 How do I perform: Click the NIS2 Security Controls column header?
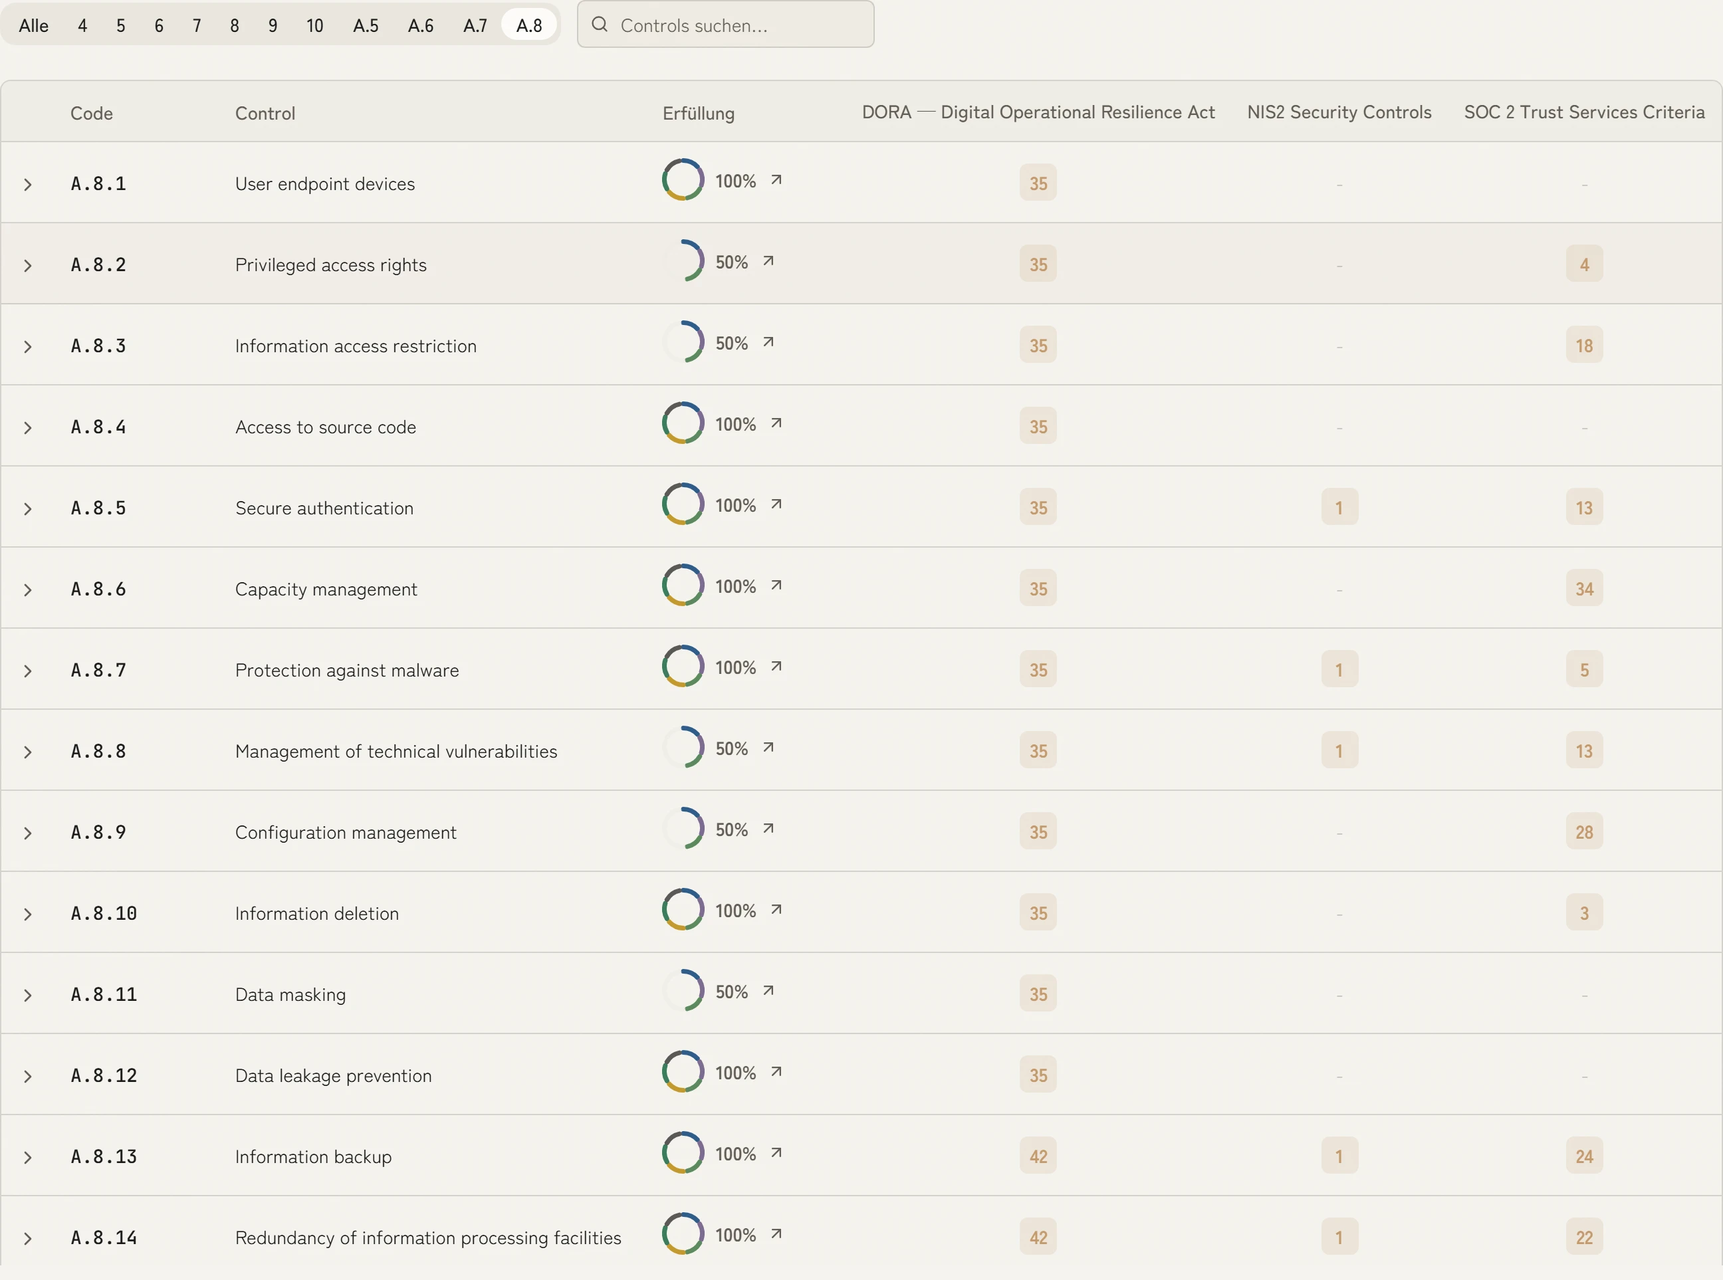click(1339, 112)
